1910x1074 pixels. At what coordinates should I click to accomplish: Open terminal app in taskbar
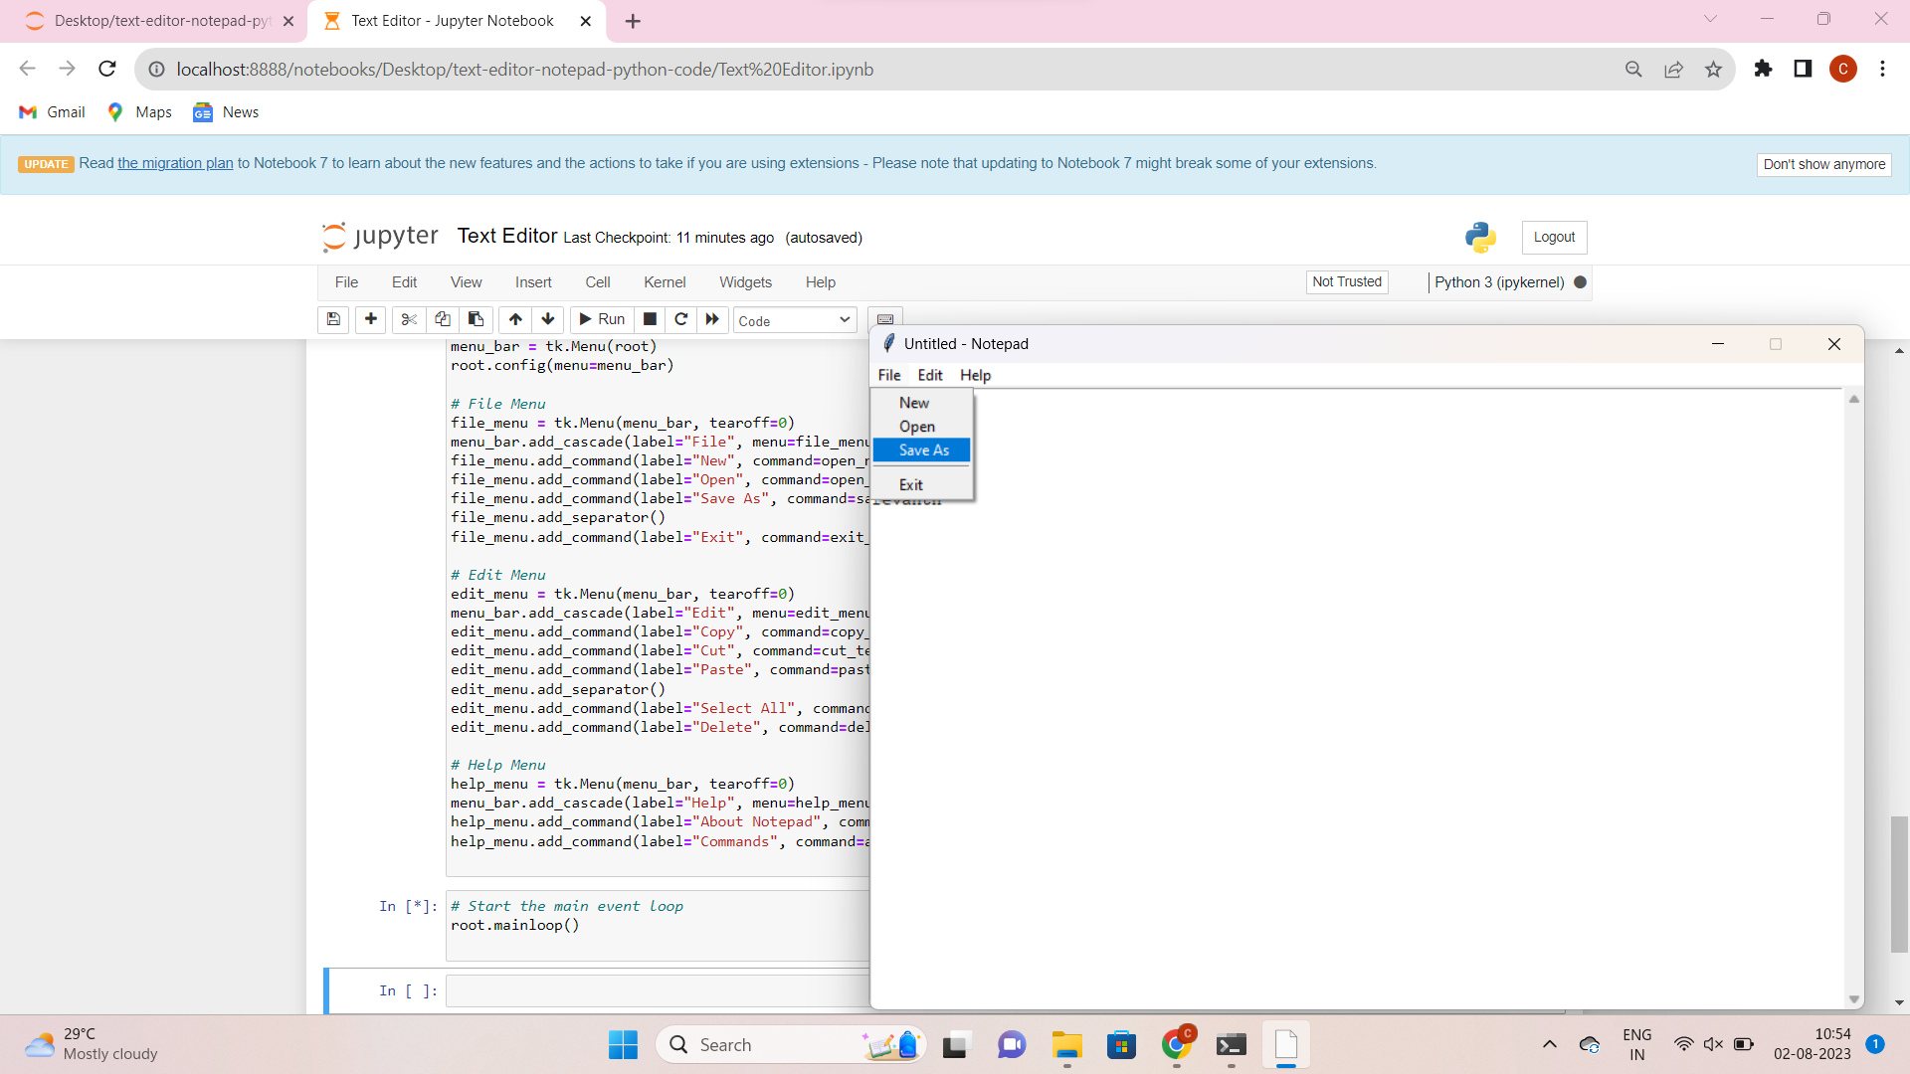1232,1044
